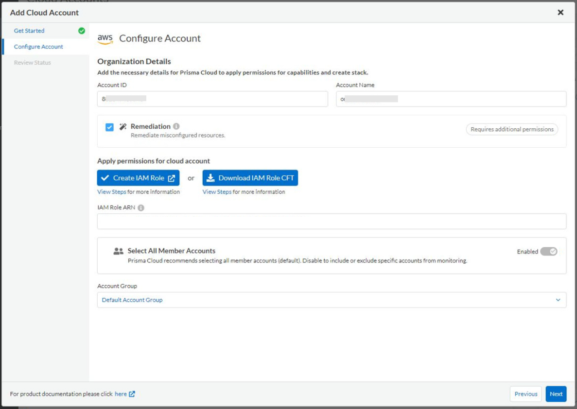
Task: Click the IAM Role ARN info icon
Action: pos(141,208)
